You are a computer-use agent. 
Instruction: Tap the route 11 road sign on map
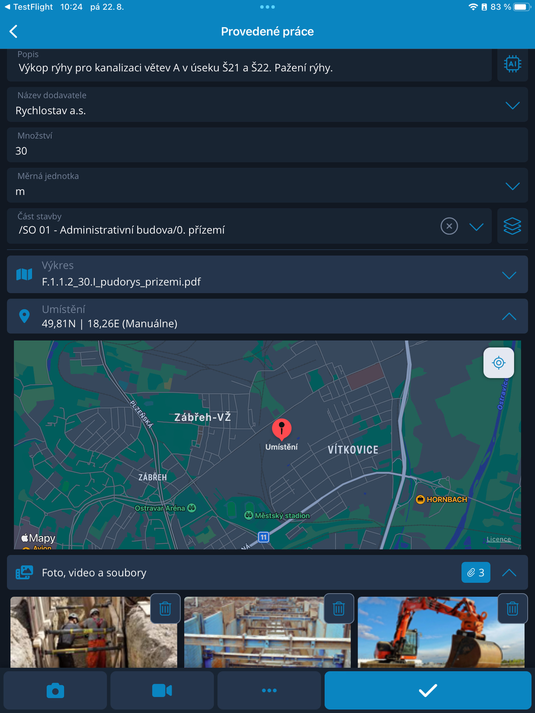click(x=263, y=537)
